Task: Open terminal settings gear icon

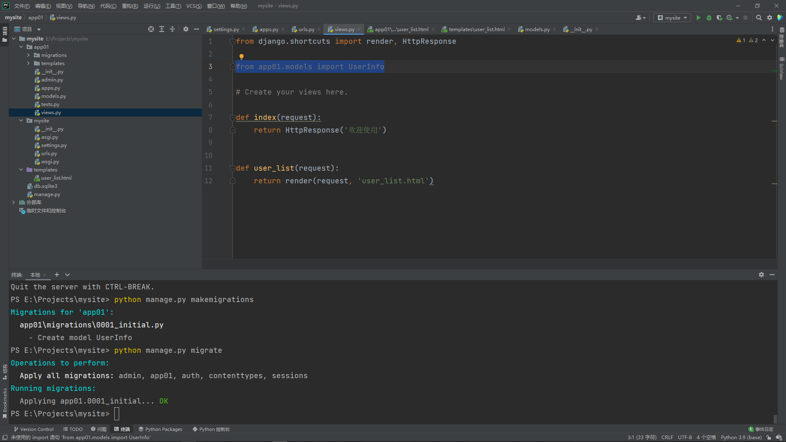Action: point(761,275)
